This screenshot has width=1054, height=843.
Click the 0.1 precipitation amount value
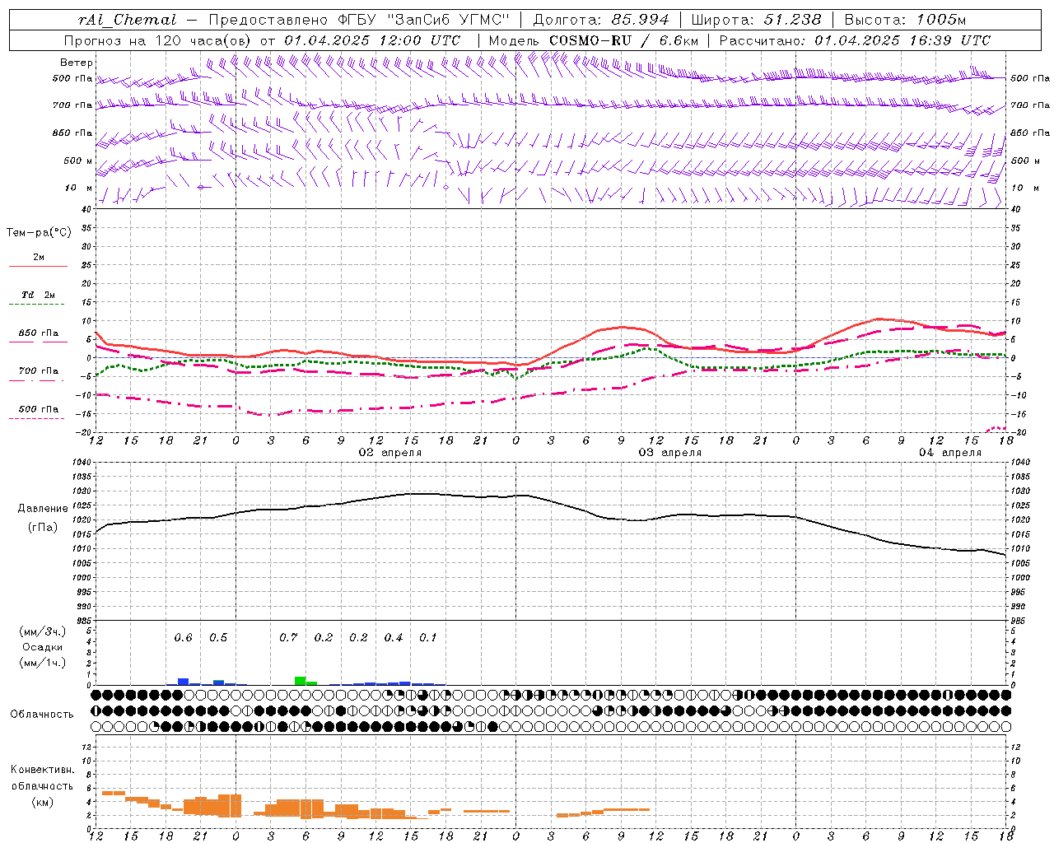pyautogui.click(x=428, y=638)
